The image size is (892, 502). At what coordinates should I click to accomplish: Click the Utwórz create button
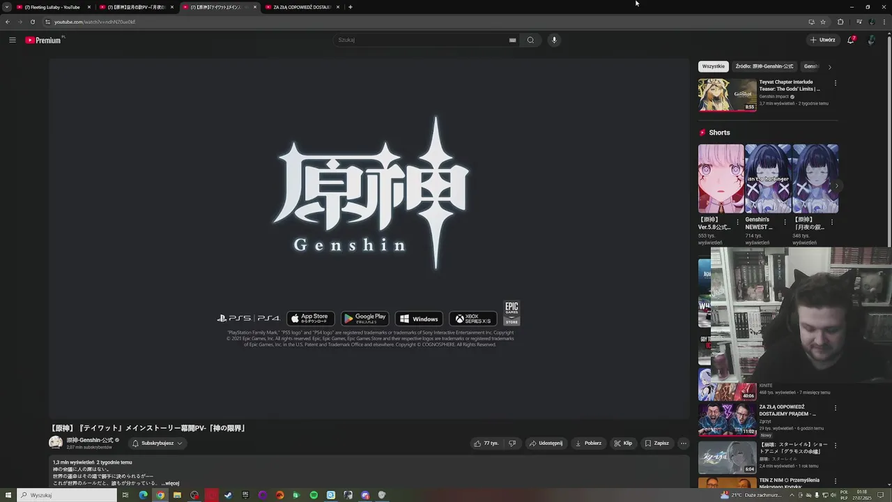pos(822,40)
